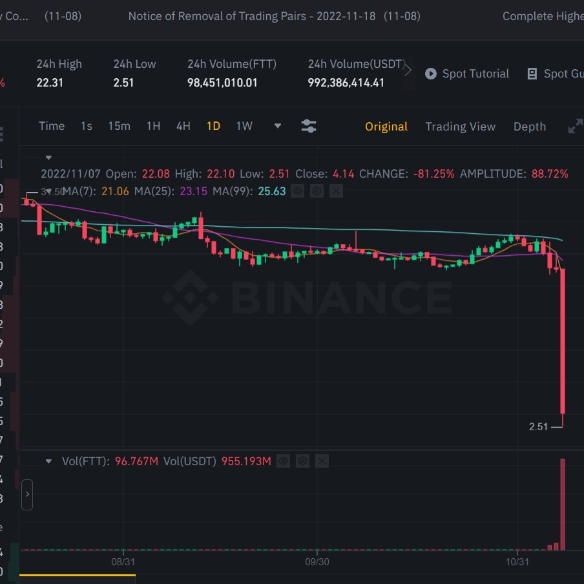Click the 24h High value 22.31
The width and height of the screenshot is (584, 584).
click(x=50, y=83)
